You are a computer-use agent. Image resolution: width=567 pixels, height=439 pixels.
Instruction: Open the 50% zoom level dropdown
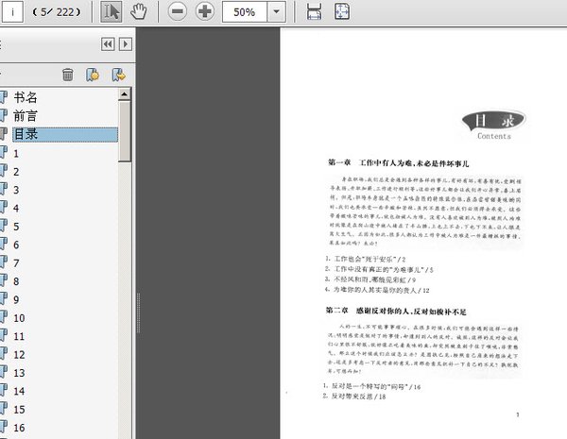tap(276, 13)
